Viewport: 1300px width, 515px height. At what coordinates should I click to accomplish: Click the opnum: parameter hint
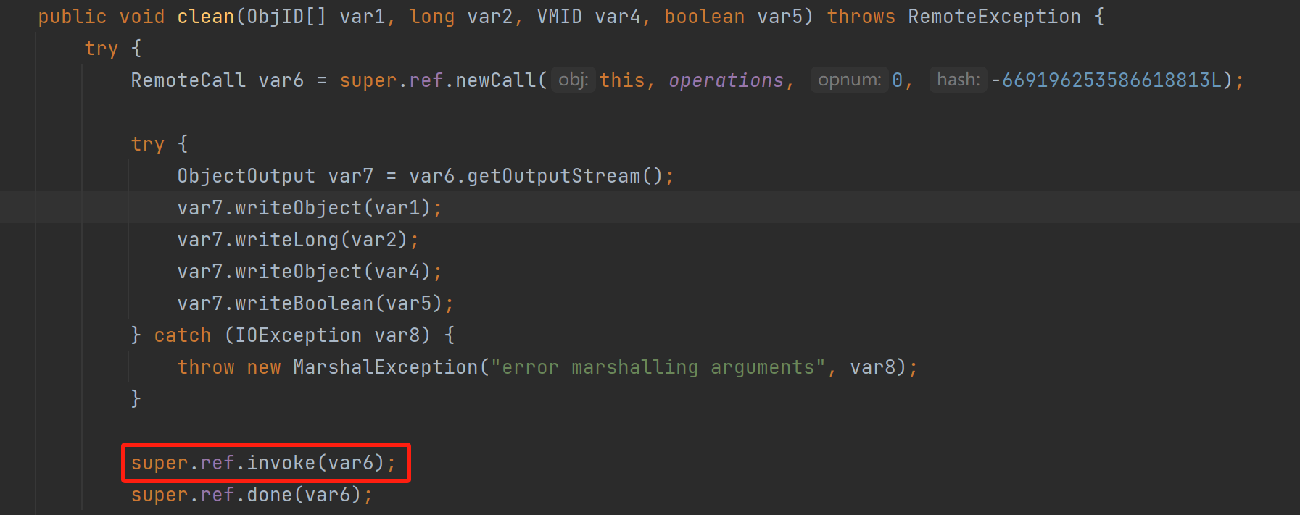[x=849, y=80]
